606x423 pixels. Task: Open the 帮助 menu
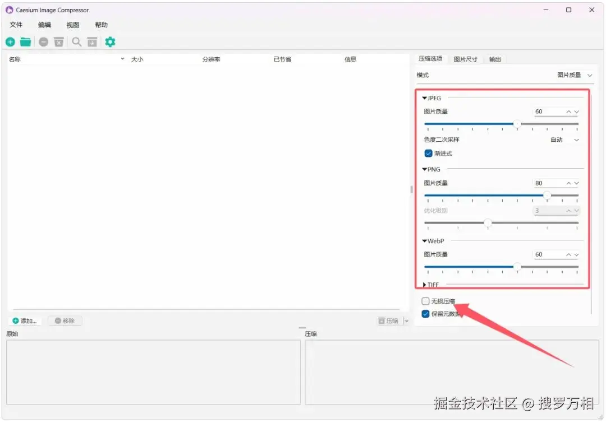pyautogui.click(x=101, y=25)
